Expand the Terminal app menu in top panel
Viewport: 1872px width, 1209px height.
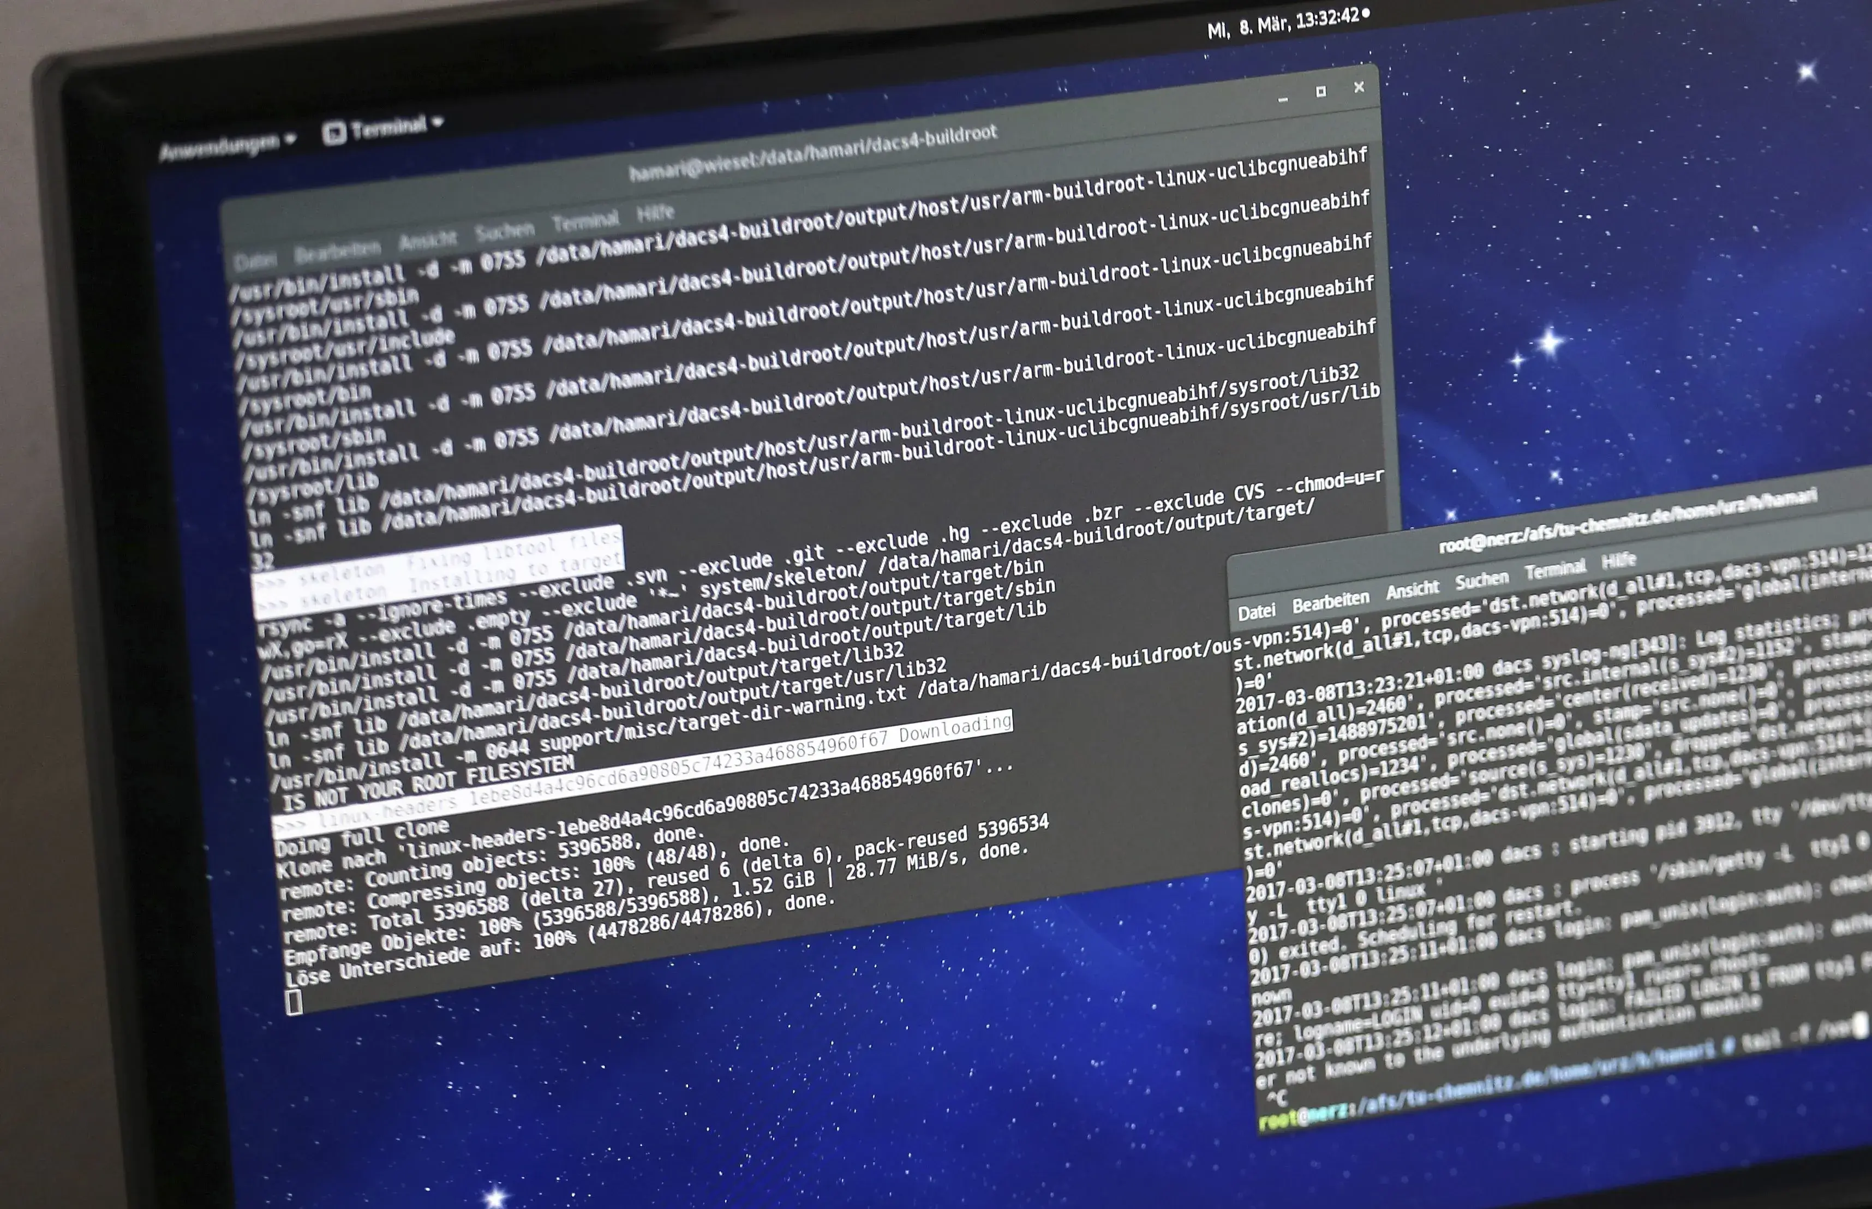[438, 122]
